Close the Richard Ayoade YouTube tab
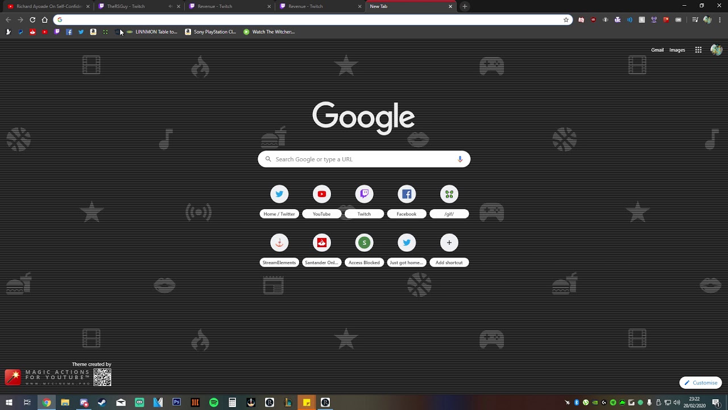728x410 pixels. tap(88, 6)
